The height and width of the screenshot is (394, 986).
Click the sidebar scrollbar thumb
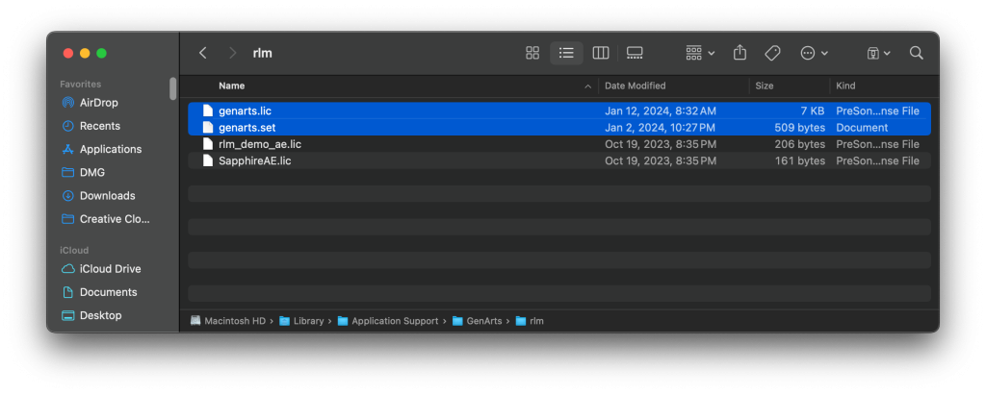pos(173,88)
